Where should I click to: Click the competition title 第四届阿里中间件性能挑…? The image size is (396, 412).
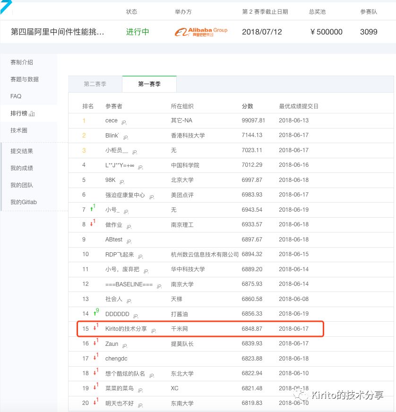point(57,32)
